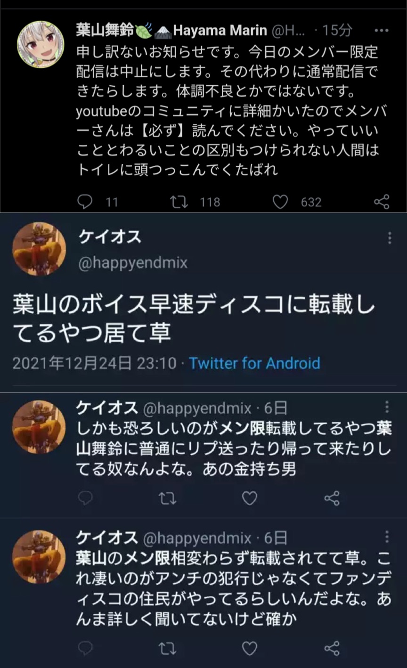Open the overflow menu on ケイオス's main tweet

[389, 238]
